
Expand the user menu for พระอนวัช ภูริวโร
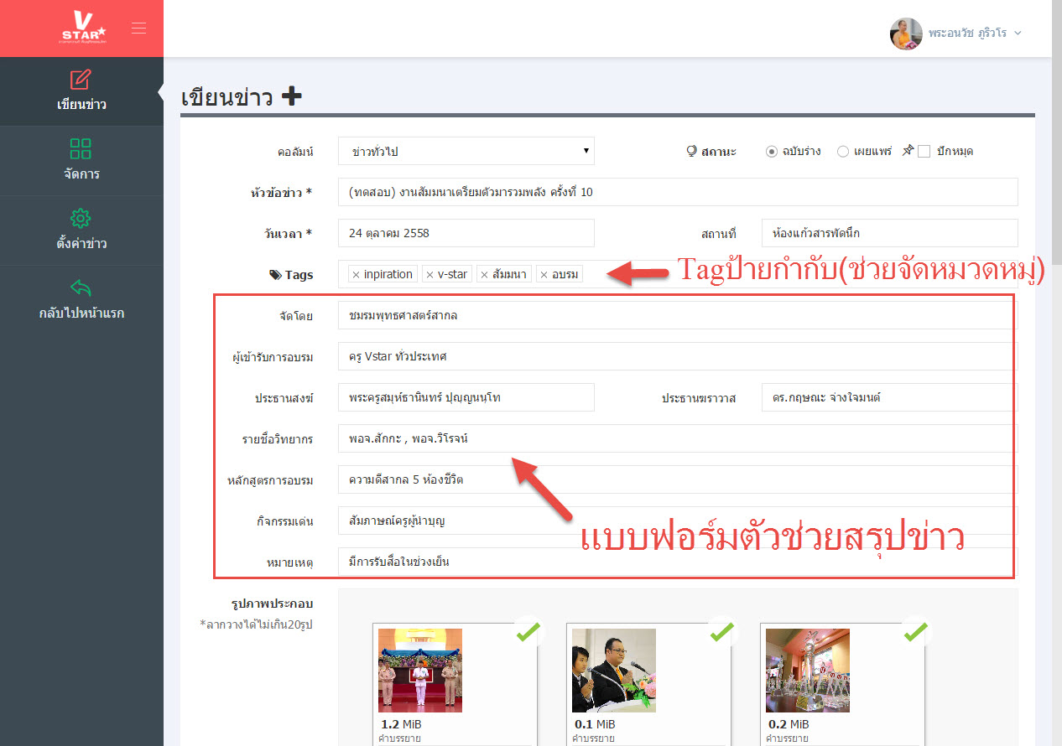coord(1018,34)
